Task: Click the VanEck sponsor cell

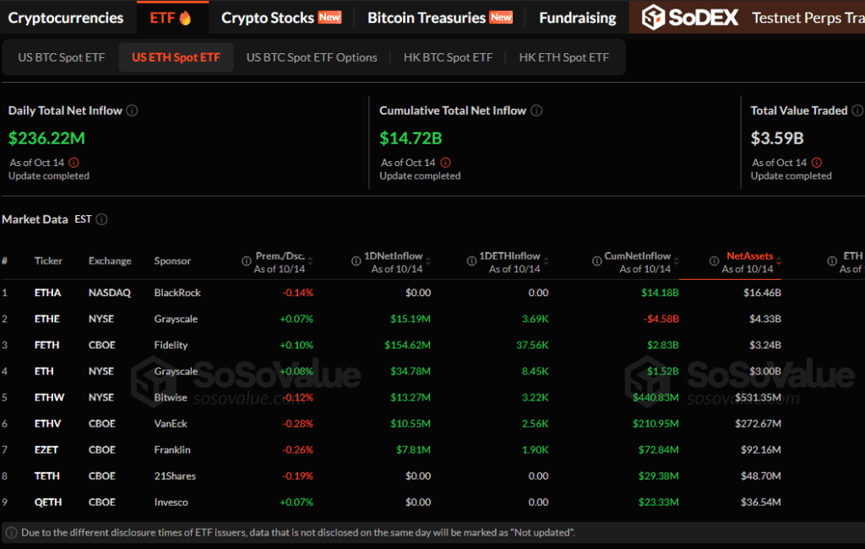Action: coord(171,423)
